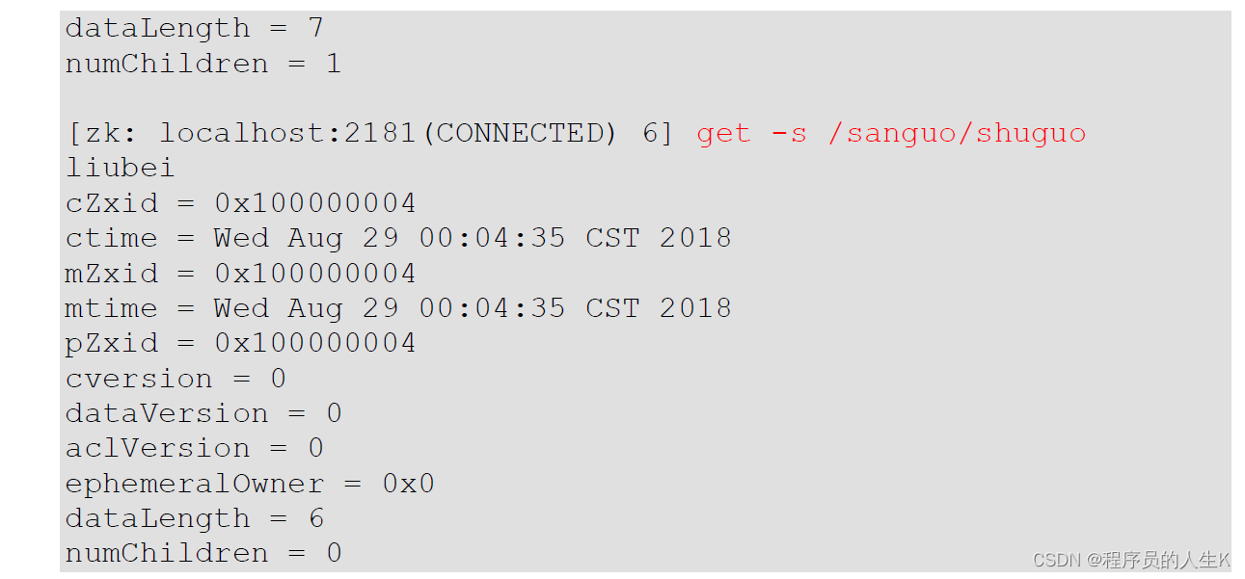Click the /sanguo/shuguo path in command
The width and height of the screenshot is (1245, 579).
click(x=957, y=134)
